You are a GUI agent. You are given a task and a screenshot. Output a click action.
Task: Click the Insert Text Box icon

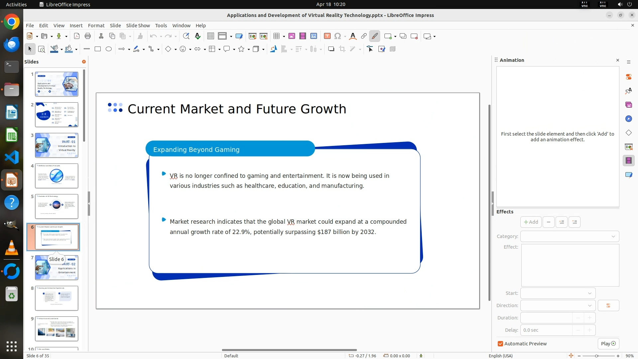[327, 36]
